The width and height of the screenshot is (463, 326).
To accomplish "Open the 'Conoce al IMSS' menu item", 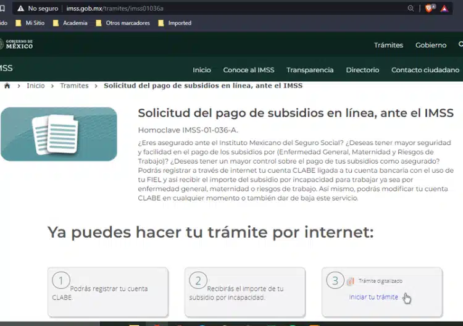I will (x=248, y=70).
